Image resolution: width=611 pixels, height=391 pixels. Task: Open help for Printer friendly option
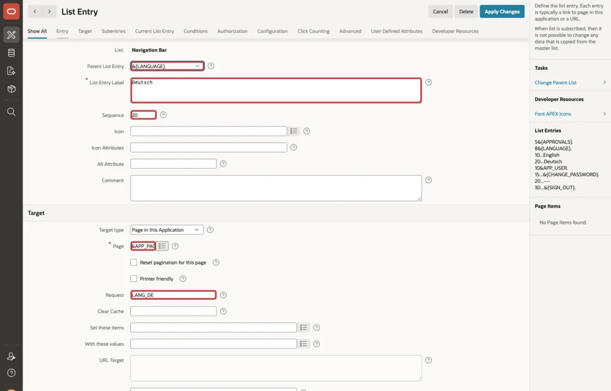point(183,279)
